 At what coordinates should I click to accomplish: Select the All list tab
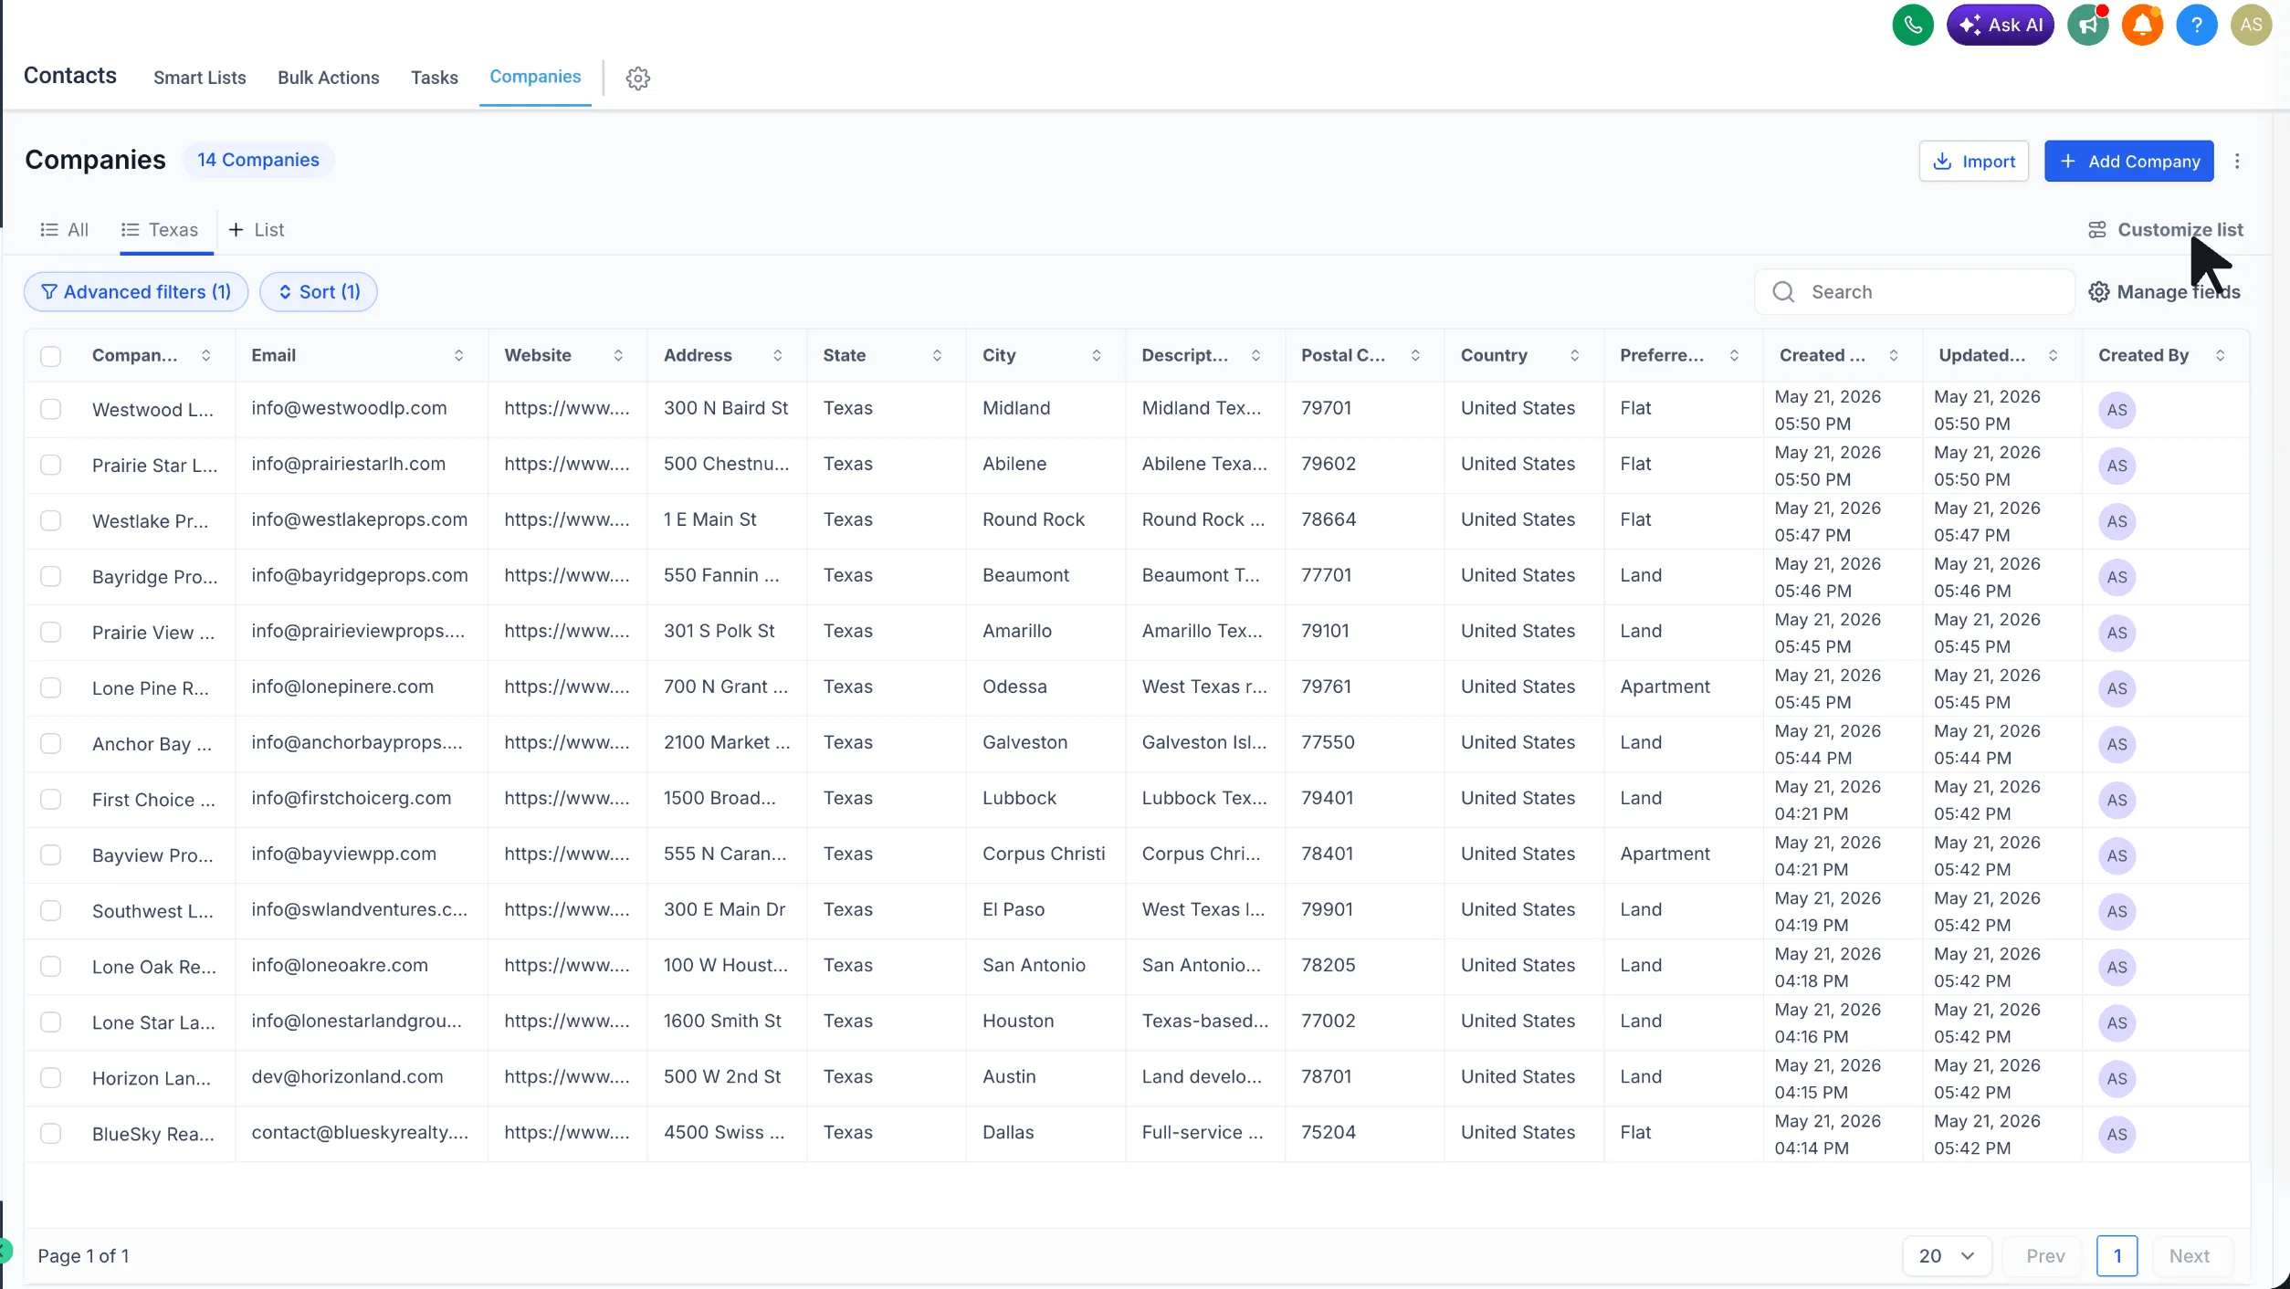[64, 230]
